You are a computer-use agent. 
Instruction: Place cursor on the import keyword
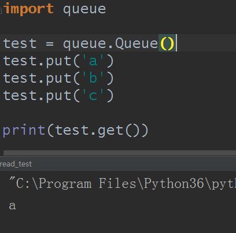[x=28, y=9]
